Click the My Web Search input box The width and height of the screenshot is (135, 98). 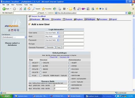click(25, 13)
